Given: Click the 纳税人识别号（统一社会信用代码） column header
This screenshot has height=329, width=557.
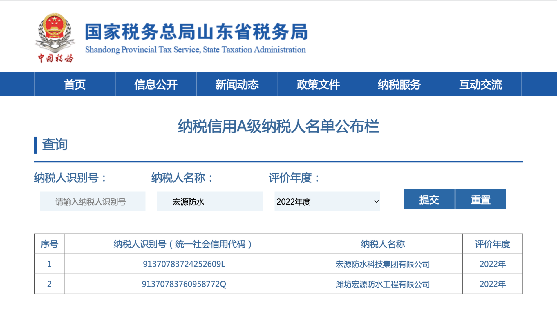Looking at the screenshot, I should pyautogui.click(x=184, y=244).
